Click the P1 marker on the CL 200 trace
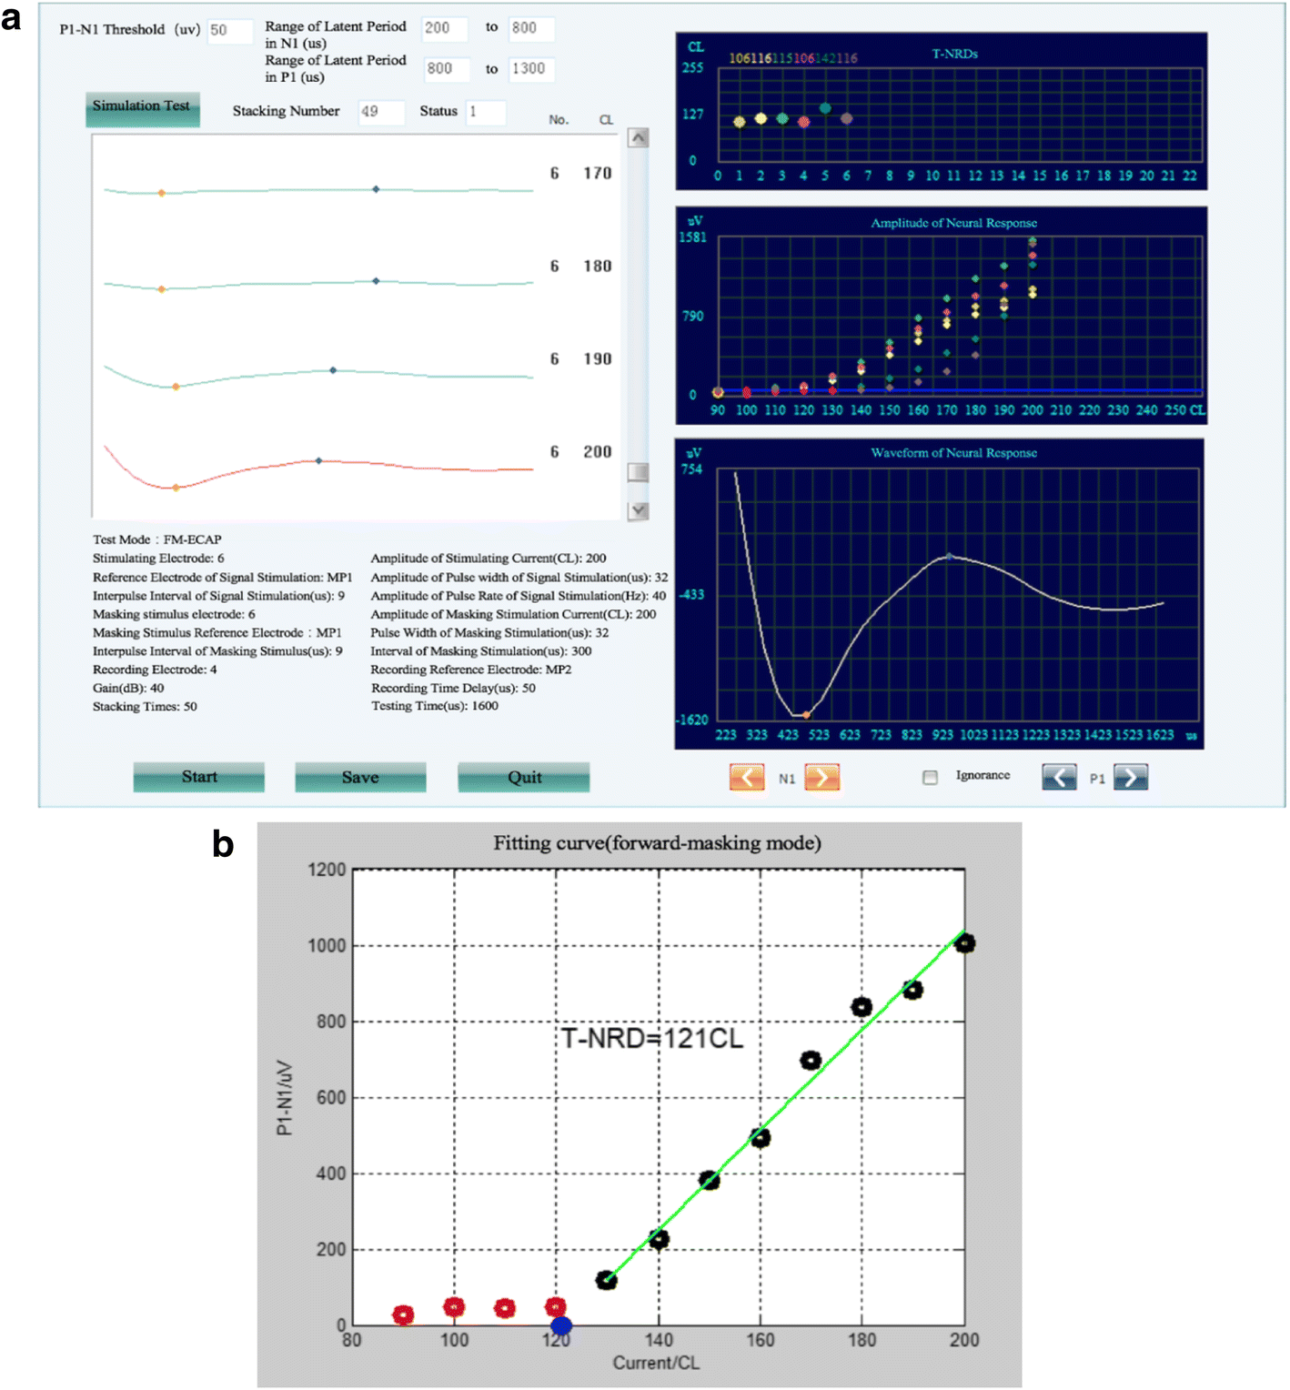The image size is (1290, 1390). (318, 461)
